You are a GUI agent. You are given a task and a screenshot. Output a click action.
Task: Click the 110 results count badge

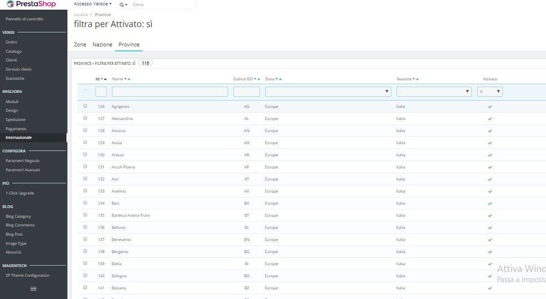(146, 63)
